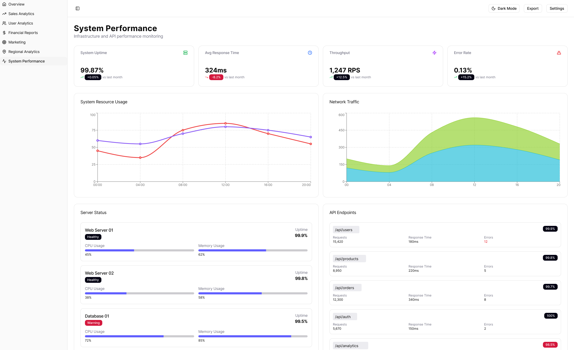The width and height of the screenshot is (574, 350).
Task: Select Marketing in the sidebar
Action: (x=17, y=42)
